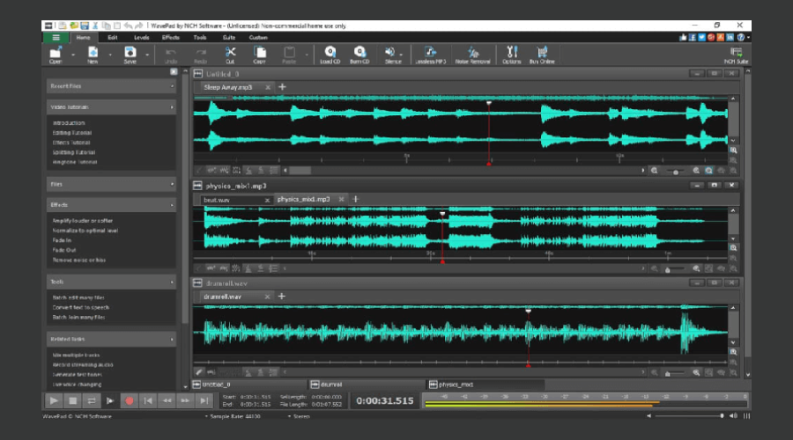The width and height of the screenshot is (793, 440).
Task: Create a new file with the New icon
Action: [93, 55]
